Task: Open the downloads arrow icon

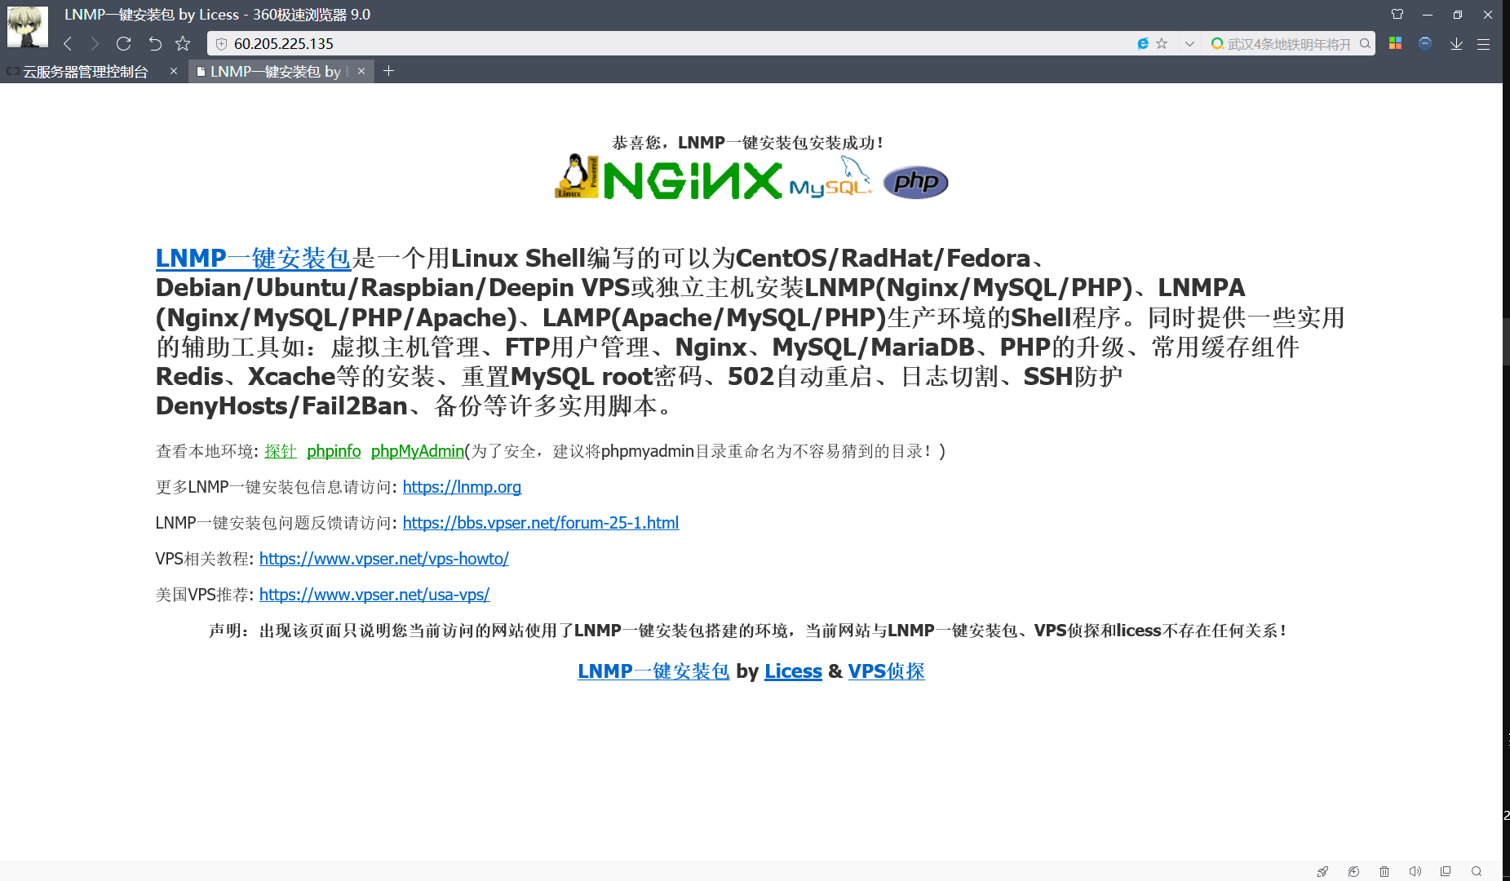Action: coord(1456,43)
